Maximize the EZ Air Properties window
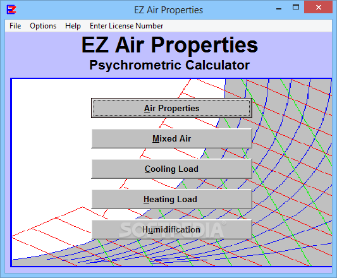337x278 pixels. pos(296,8)
